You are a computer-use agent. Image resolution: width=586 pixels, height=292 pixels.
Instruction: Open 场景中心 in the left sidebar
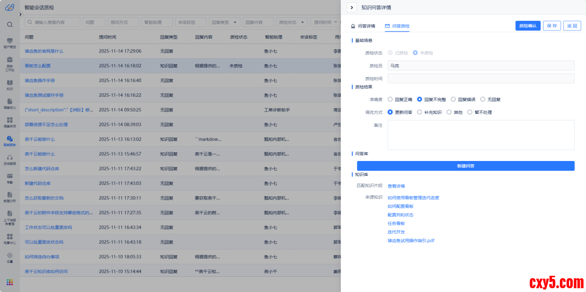10,238
